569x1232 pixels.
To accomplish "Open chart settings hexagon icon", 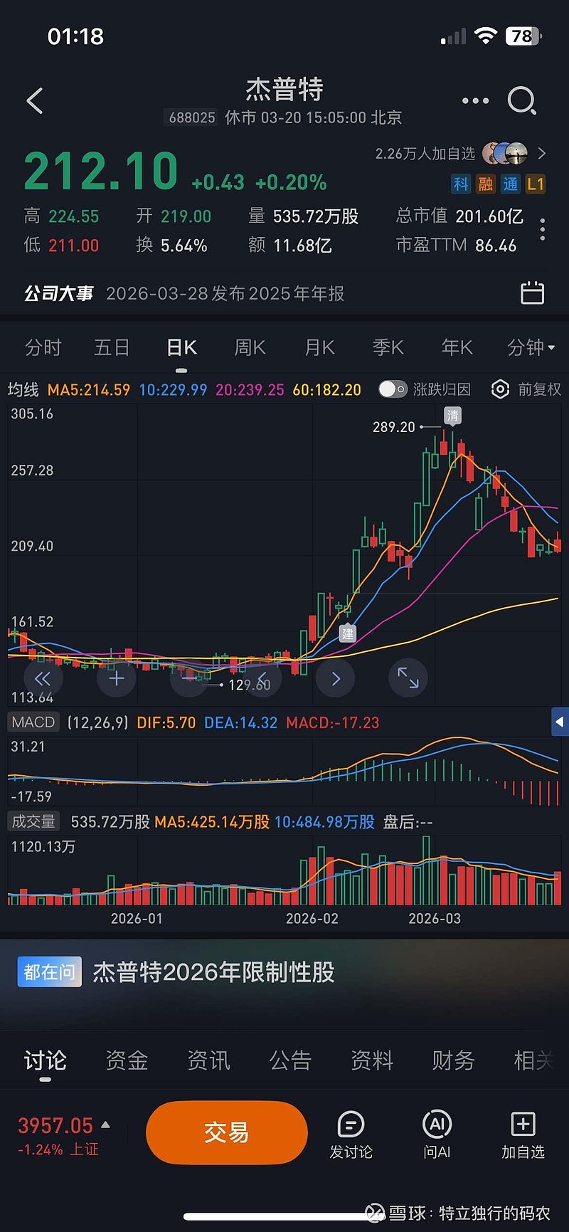I will [501, 389].
